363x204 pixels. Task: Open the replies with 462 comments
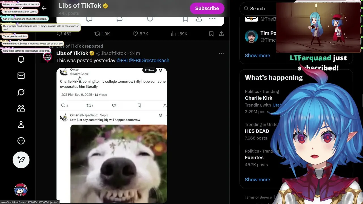[64, 34]
